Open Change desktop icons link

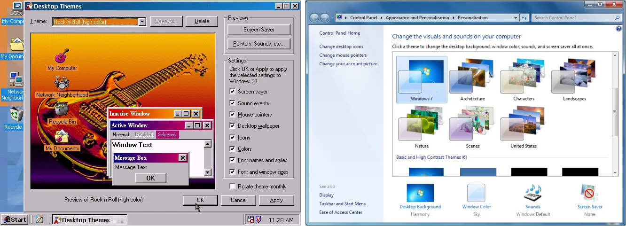click(341, 47)
